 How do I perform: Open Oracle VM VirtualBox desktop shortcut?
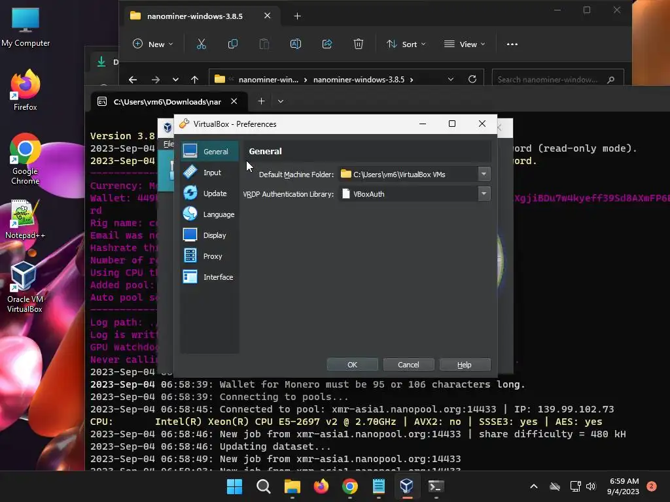(24, 287)
